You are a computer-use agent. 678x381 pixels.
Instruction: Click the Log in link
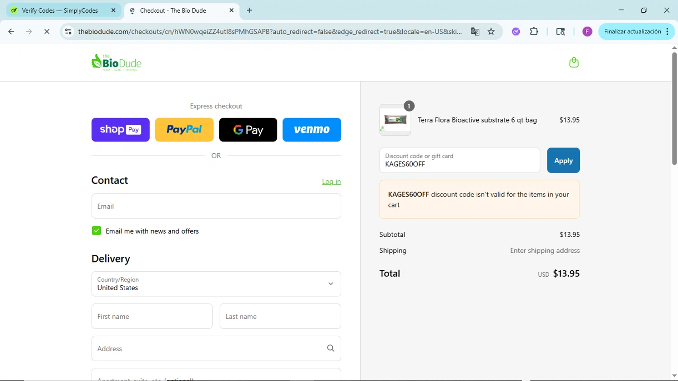[x=331, y=182]
